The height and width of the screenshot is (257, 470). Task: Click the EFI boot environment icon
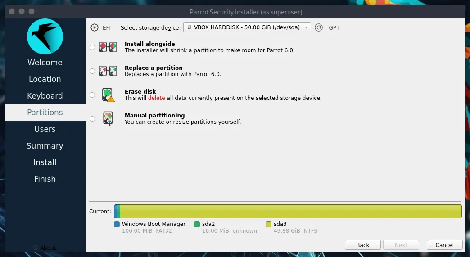tap(95, 27)
